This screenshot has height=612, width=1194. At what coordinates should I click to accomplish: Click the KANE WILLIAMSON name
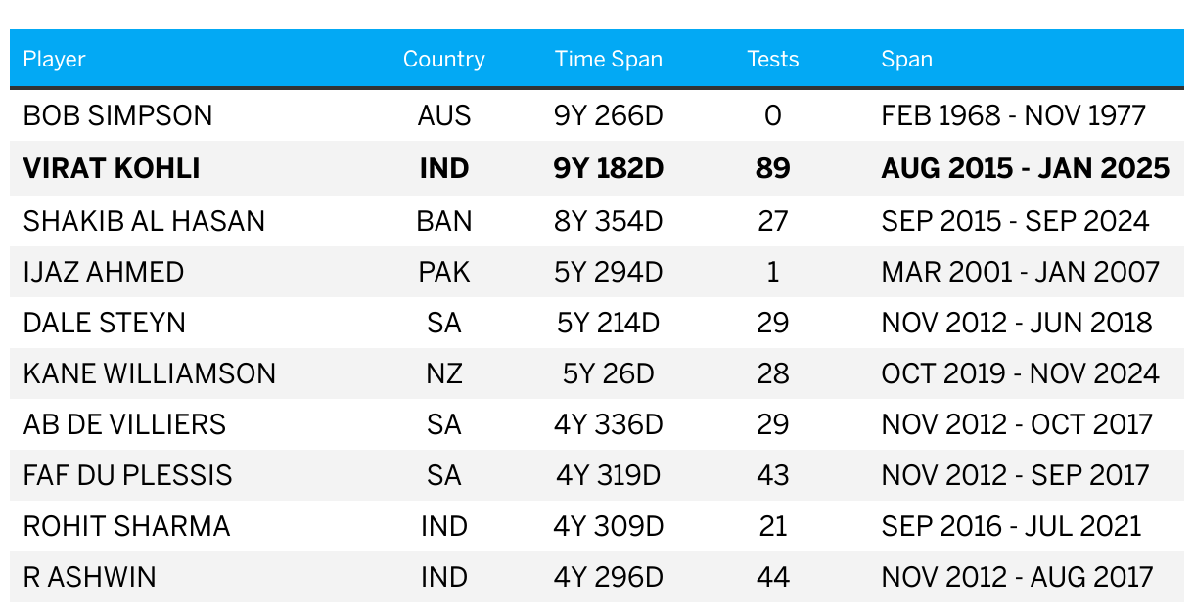click(150, 373)
